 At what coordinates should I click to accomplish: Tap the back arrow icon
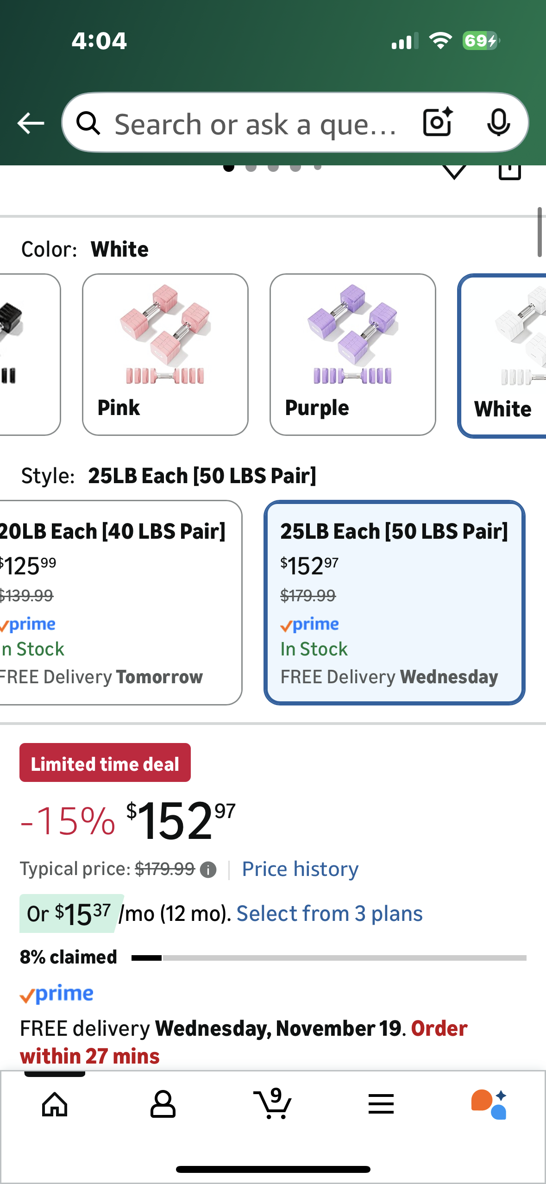point(31,123)
